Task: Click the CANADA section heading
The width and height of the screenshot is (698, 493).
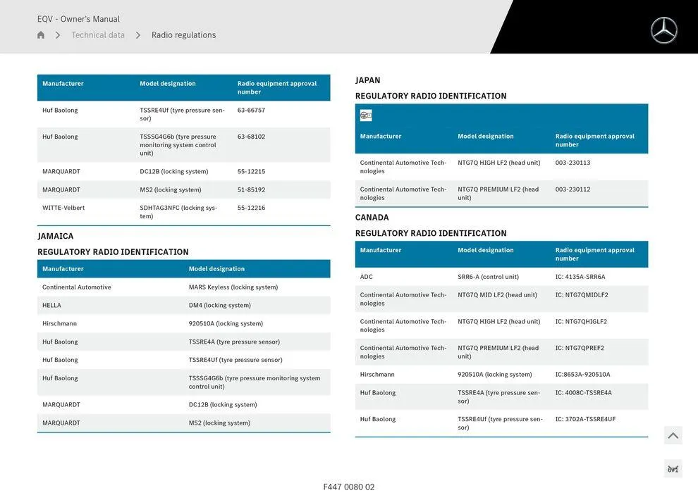Action: point(372,216)
